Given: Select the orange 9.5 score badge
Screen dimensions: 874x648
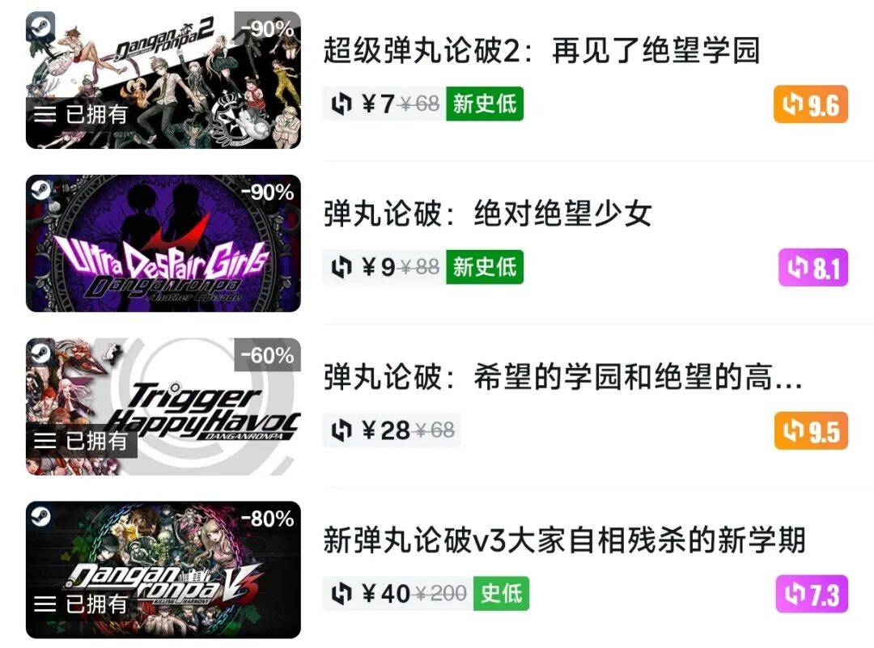Looking at the screenshot, I should (811, 430).
